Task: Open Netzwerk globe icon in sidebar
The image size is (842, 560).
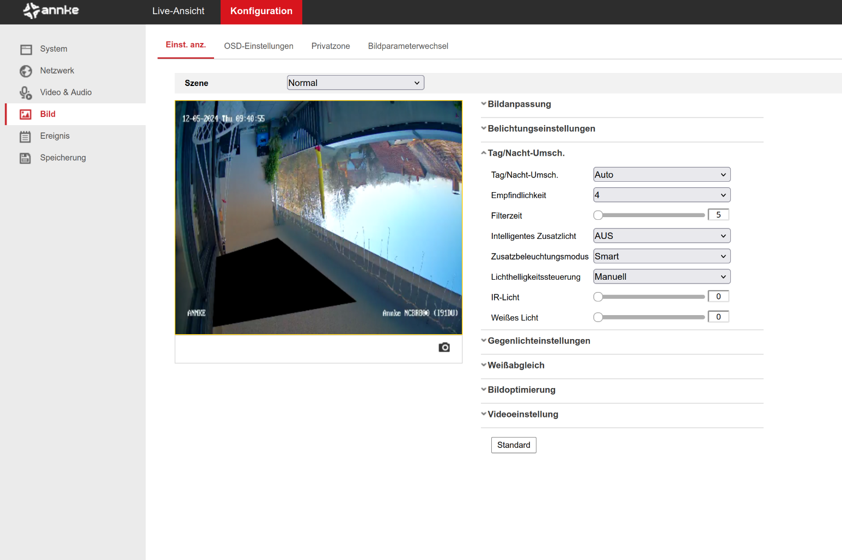Action: coord(26,71)
